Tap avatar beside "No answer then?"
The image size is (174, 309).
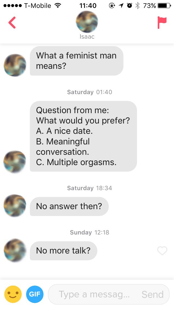tap(15, 206)
